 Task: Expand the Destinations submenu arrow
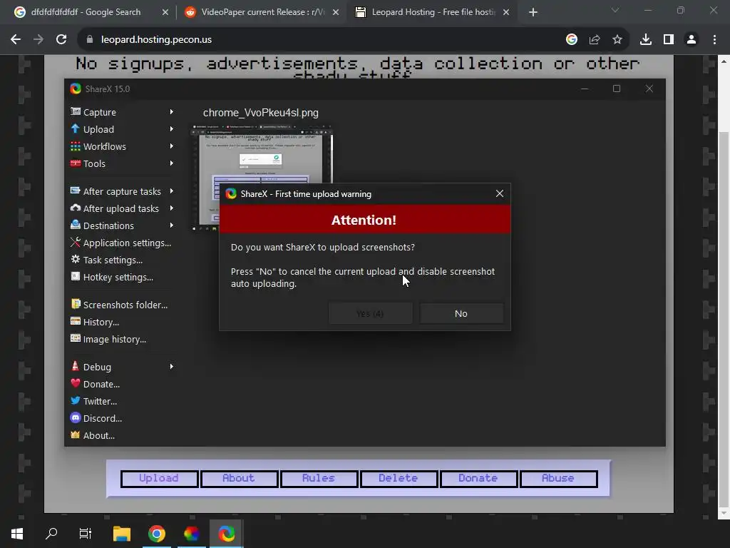(172, 225)
